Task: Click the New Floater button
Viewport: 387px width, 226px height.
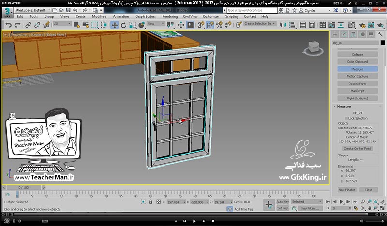Action: click(x=346, y=190)
